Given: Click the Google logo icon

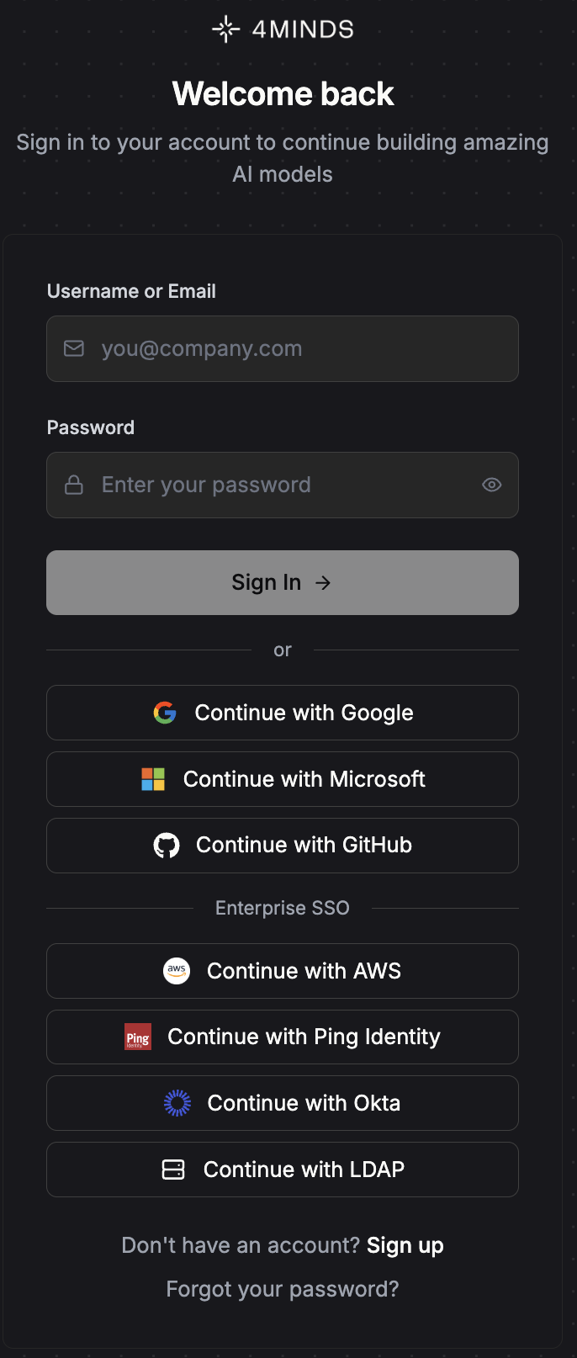Looking at the screenshot, I should tap(166, 713).
